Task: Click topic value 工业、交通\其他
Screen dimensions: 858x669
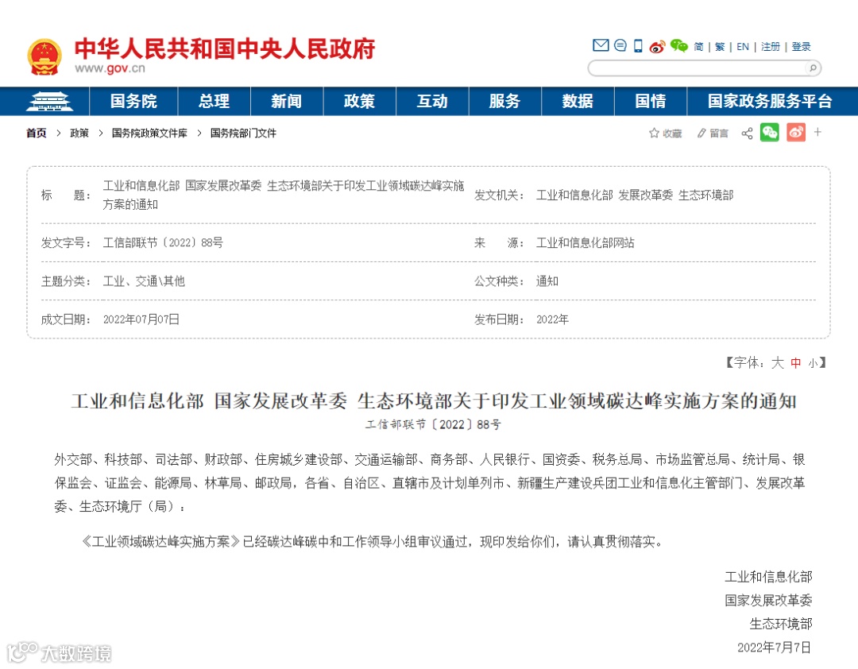Action: point(144,280)
